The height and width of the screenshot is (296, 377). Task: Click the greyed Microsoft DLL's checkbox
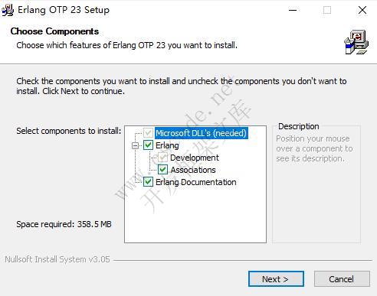point(148,133)
